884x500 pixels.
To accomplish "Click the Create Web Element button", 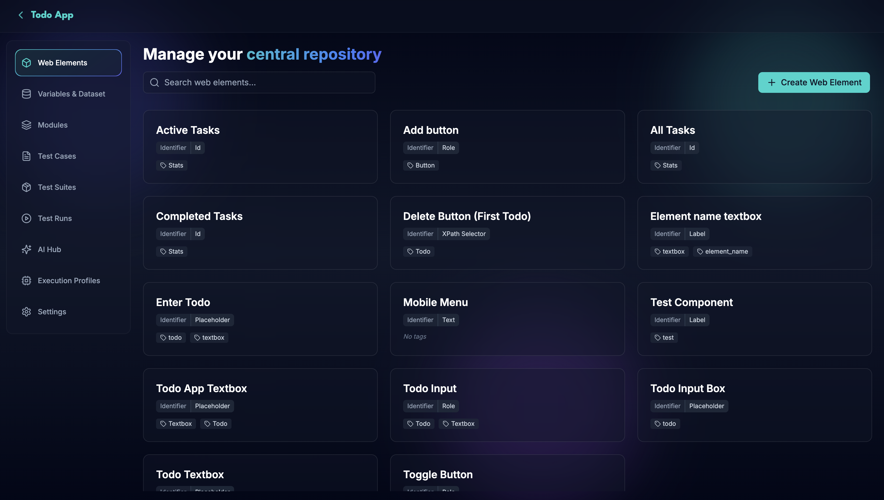I will click(x=814, y=82).
